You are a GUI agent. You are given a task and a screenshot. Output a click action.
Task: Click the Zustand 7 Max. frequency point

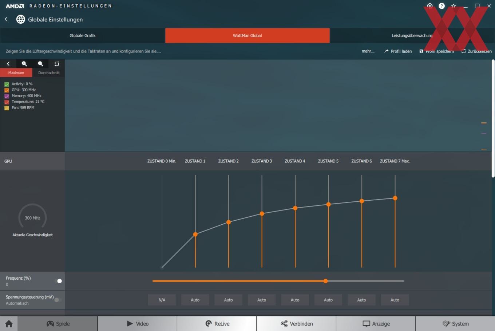coord(395,198)
